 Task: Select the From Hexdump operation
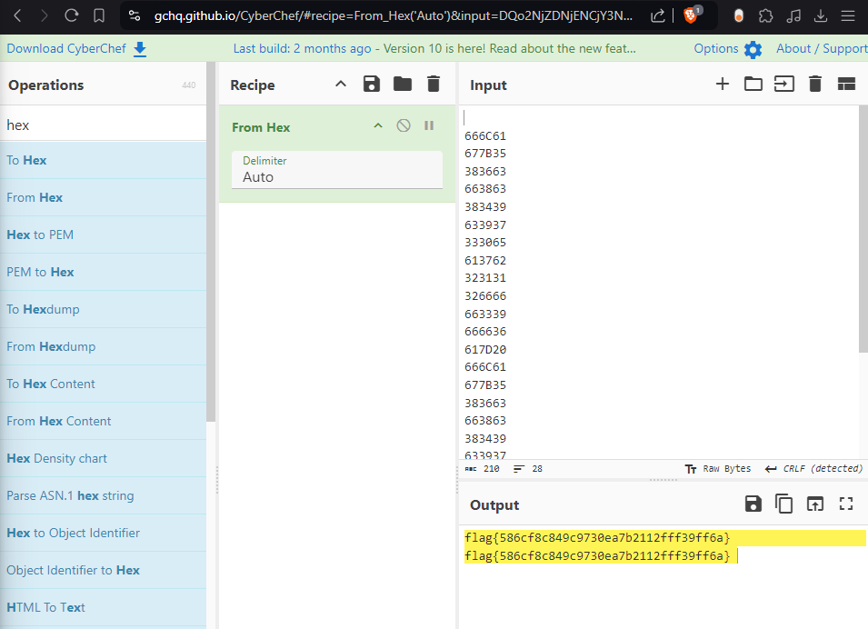(x=103, y=346)
